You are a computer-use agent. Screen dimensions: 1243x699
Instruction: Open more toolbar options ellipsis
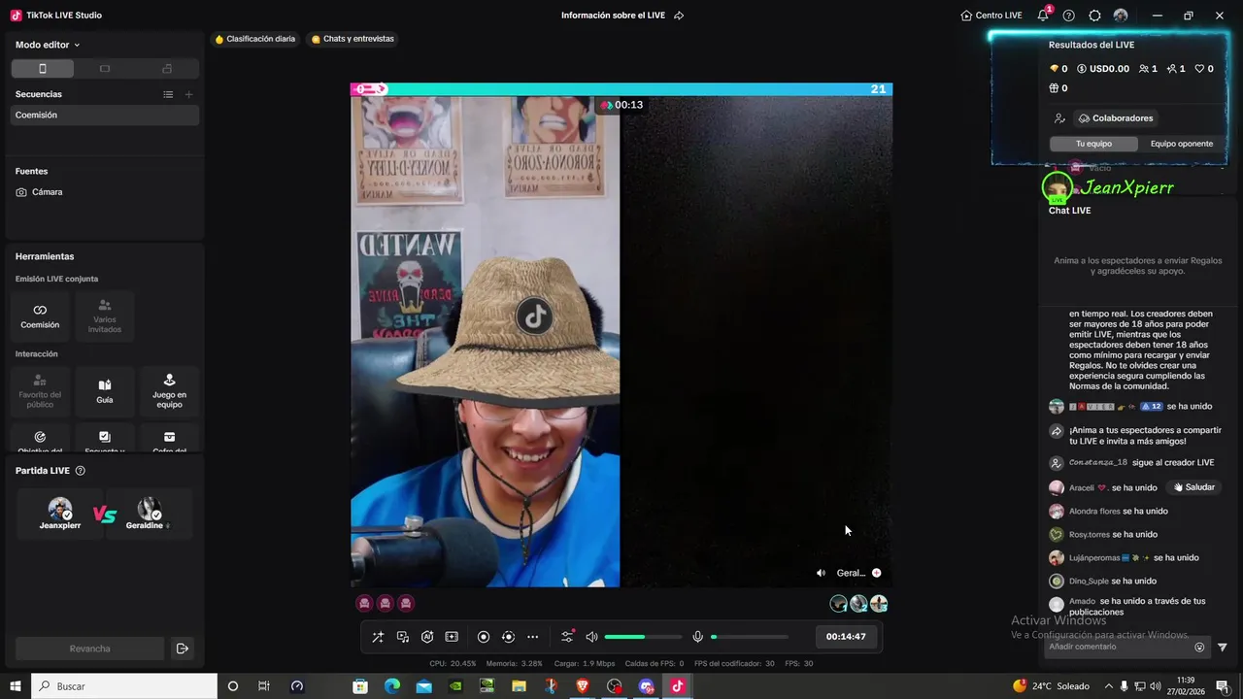coord(532,637)
